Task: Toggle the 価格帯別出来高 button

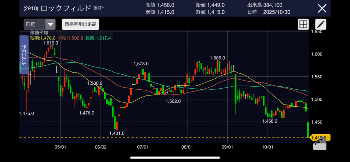Action: tap(80, 25)
